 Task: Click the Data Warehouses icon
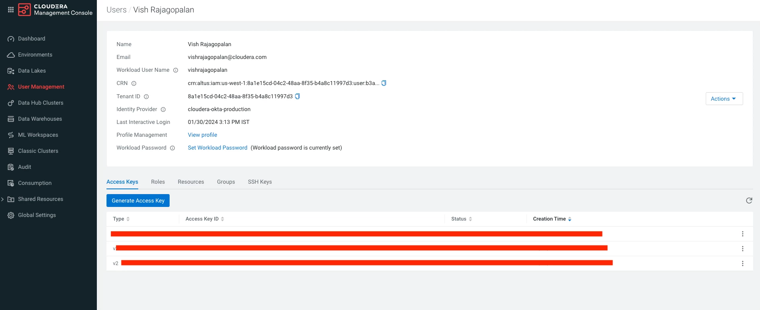(x=11, y=119)
